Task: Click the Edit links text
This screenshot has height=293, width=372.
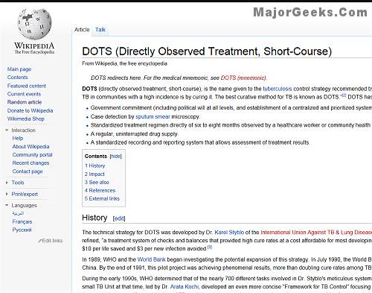Action: click(x=52, y=241)
